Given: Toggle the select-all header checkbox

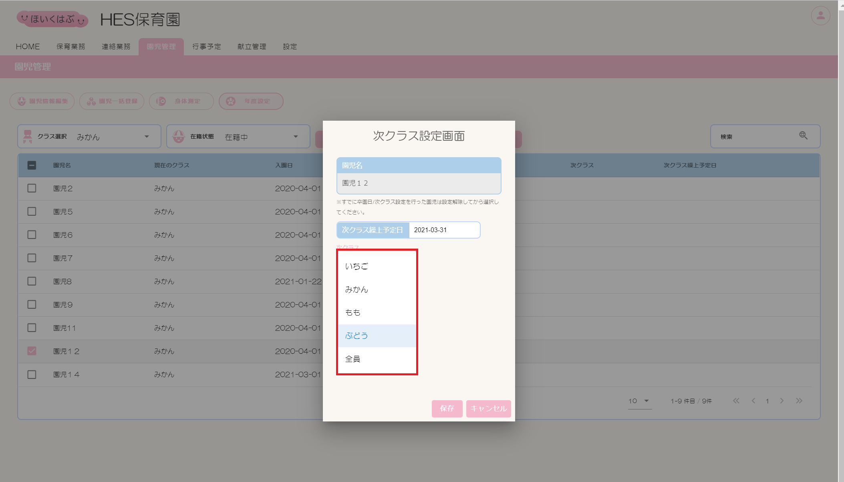Looking at the screenshot, I should click(32, 165).
